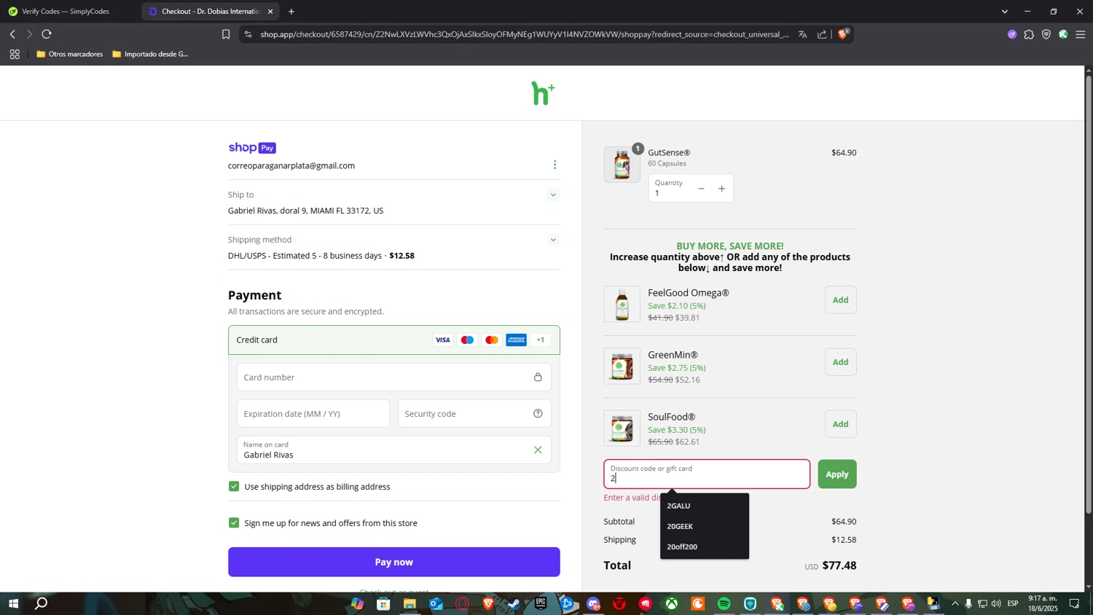Open the system clock and date

tap(1043, 603)
